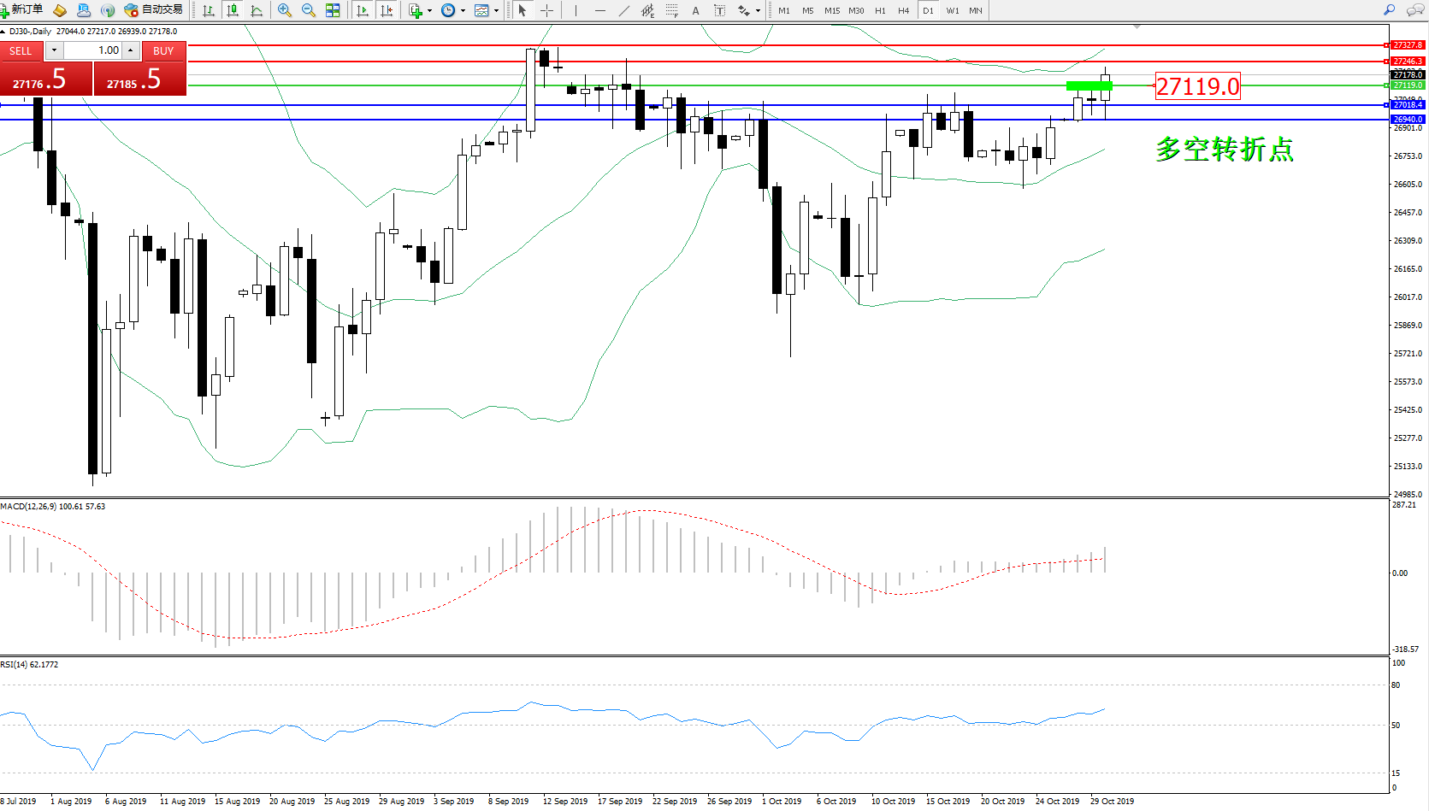Open the tile windows grid icon
Viewport: 1429px width, 811px height.
[x=333, y=10]
